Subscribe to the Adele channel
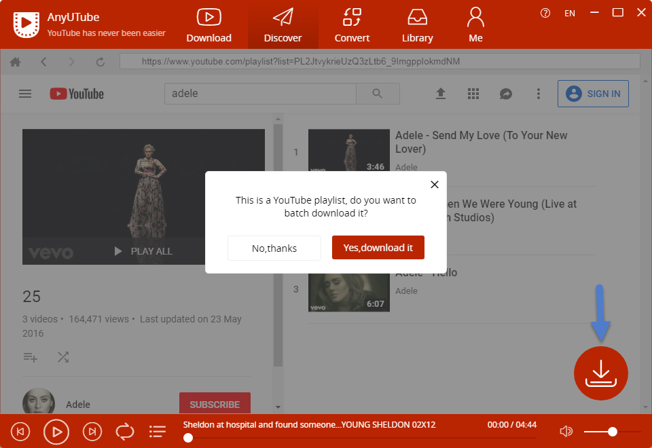The height and width of the screenshot is (448, 652). (x=215, y=403)
